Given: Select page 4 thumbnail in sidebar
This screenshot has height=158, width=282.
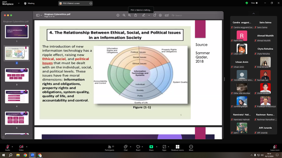Looking at the screenshot, I should (x=17, y=97).
